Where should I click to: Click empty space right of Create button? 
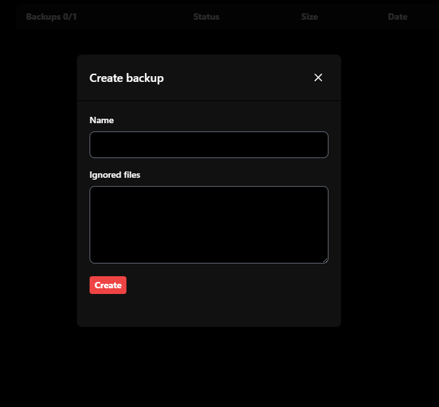pyautogui.click(x=229, y=285)
